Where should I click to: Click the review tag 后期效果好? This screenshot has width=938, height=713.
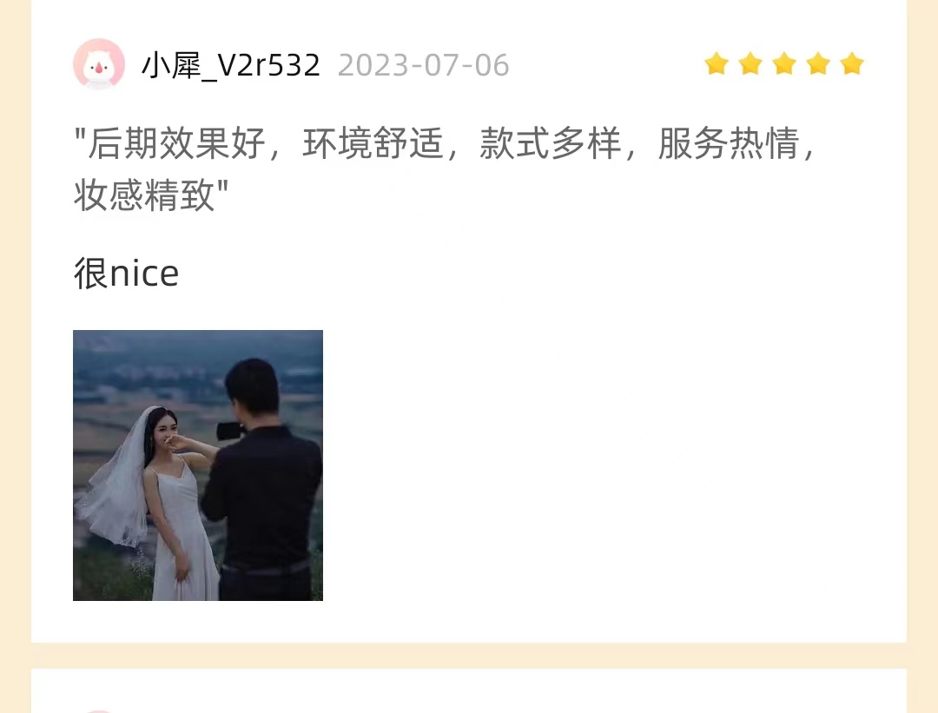(176, 143)
